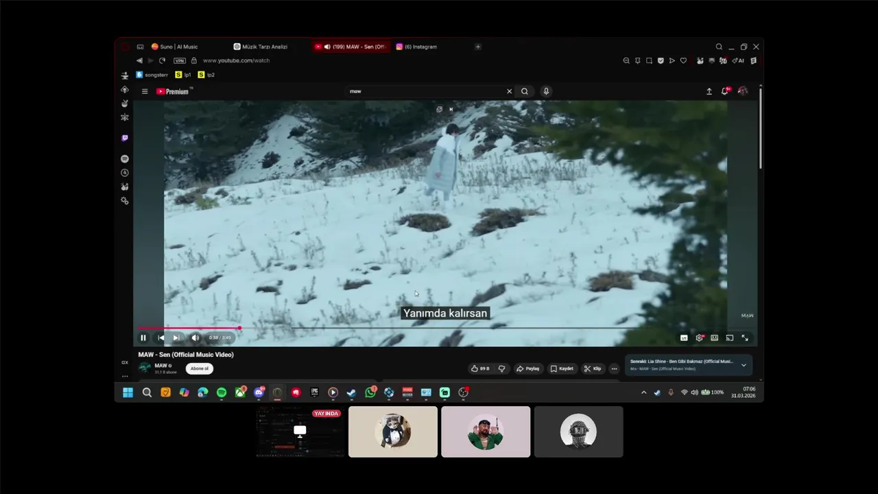The image size is (878, 494).
Task: Subscribe with the Abone ol button
Action: pyautogui.click(x=200, y=368)
